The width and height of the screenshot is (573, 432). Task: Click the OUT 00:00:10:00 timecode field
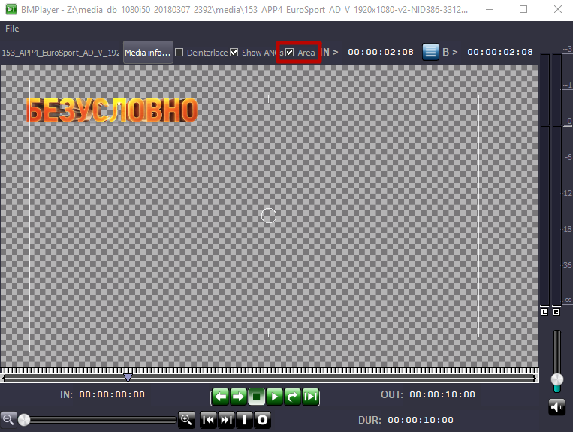click(442, 394)
